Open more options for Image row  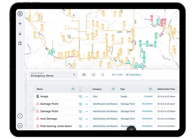click(x=87, y=96)
